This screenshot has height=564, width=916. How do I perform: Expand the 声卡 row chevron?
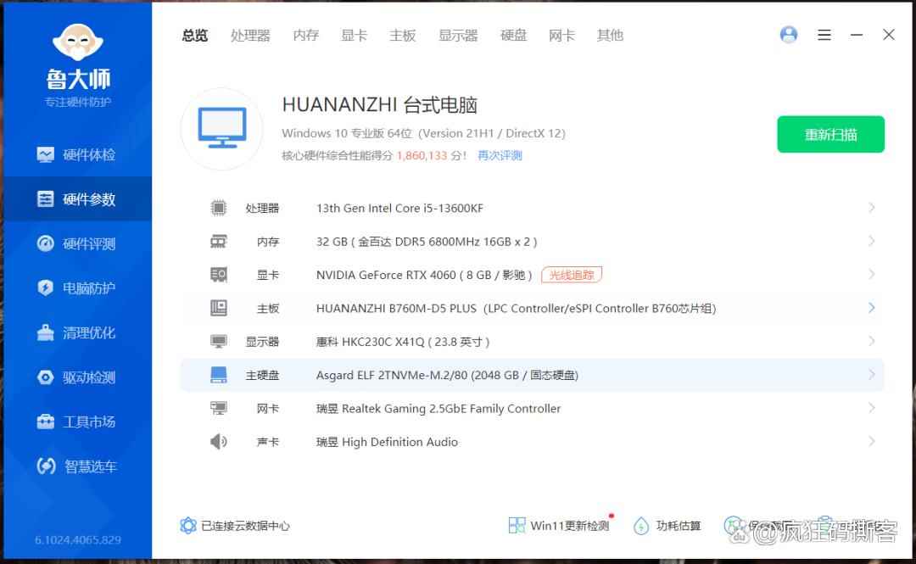coord(872,441)
